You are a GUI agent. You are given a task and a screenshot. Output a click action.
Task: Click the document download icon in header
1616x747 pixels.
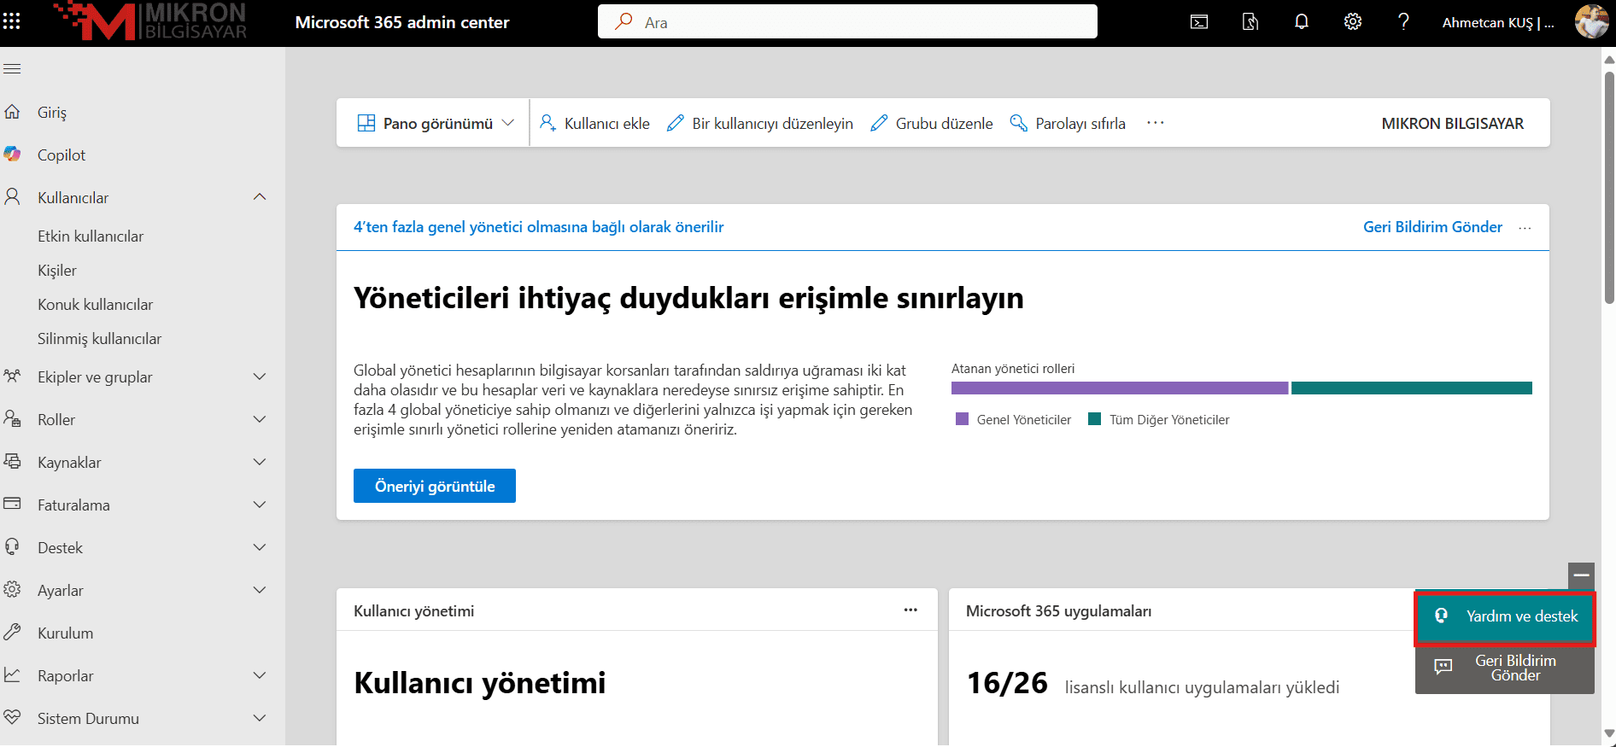[1250, 22]
